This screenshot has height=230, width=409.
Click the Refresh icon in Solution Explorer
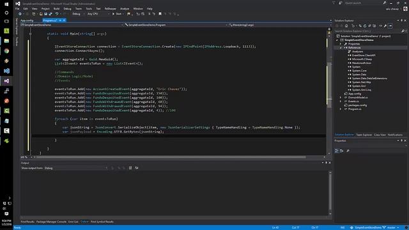(365, 26)
